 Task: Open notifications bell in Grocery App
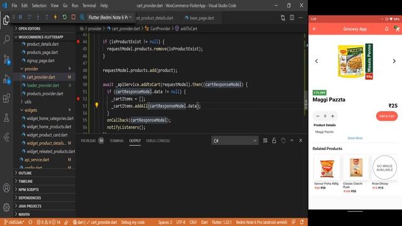coord(387,29)
